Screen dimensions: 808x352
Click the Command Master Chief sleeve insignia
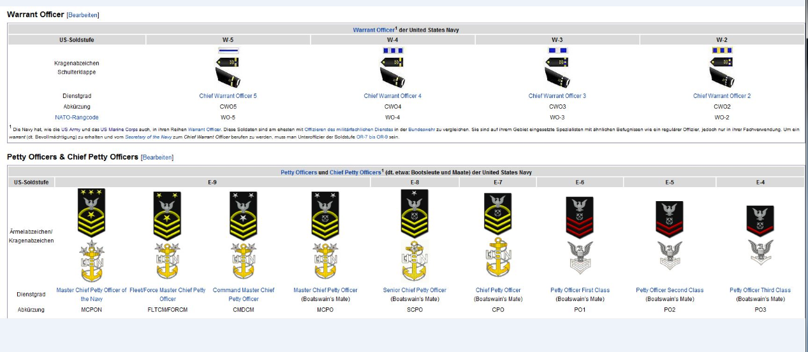coord(243,215)
